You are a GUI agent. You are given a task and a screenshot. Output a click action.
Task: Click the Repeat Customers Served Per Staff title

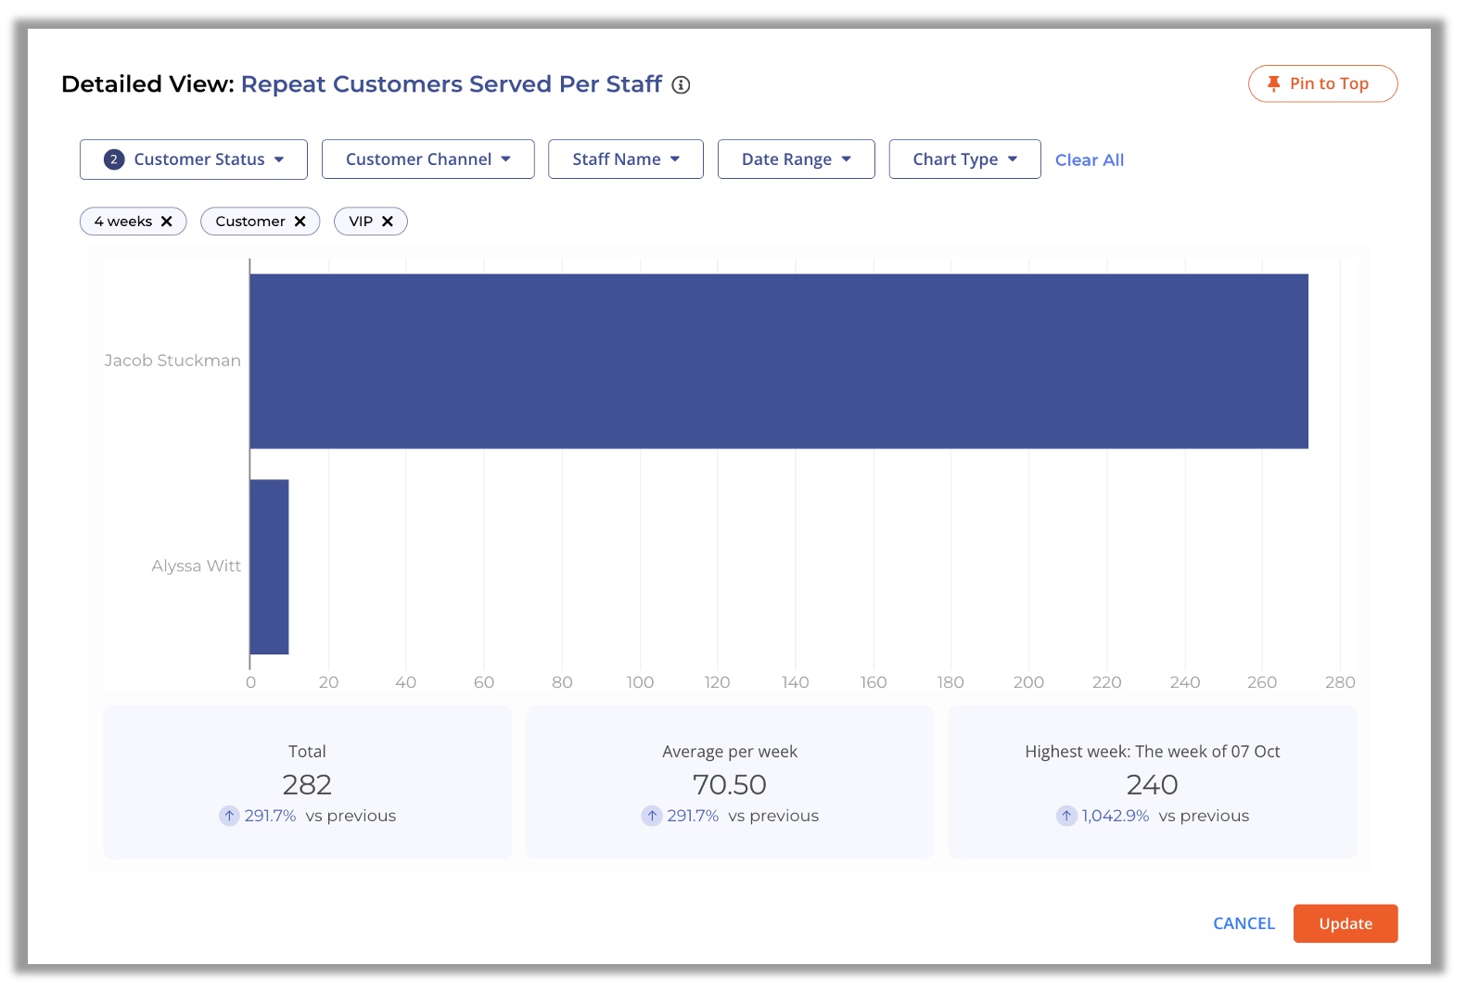click(x=452, y=84)
